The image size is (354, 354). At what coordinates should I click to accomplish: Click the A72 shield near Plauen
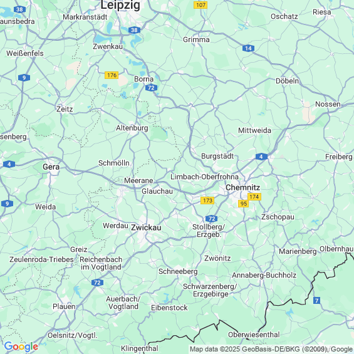coord(97,283)
